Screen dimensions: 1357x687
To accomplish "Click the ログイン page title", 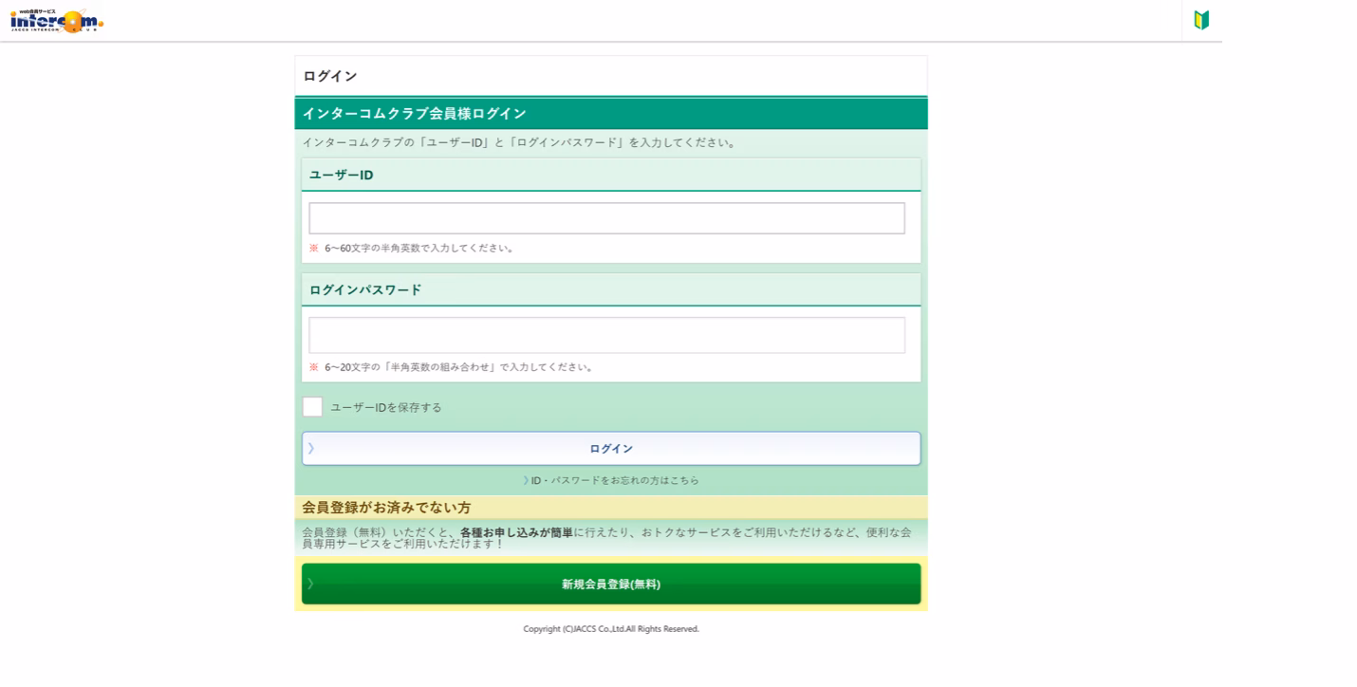I will [x=330, y=76].
